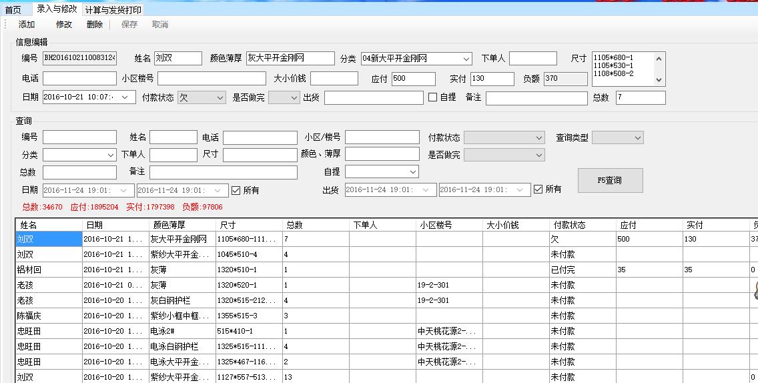The width and height of the screenshot is (758, 383).
Task: Click the 修改 toolbar button
Action: [x=64, y=25]
